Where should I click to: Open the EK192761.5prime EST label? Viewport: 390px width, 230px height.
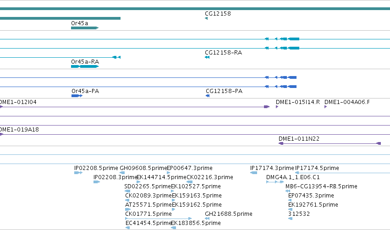point(313,205)
